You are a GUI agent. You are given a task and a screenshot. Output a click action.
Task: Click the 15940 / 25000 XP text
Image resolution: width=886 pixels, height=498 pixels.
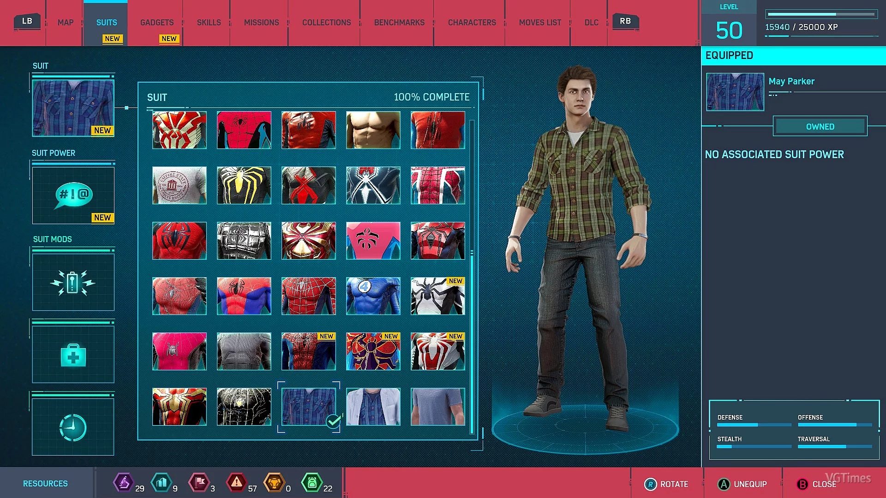802,27
